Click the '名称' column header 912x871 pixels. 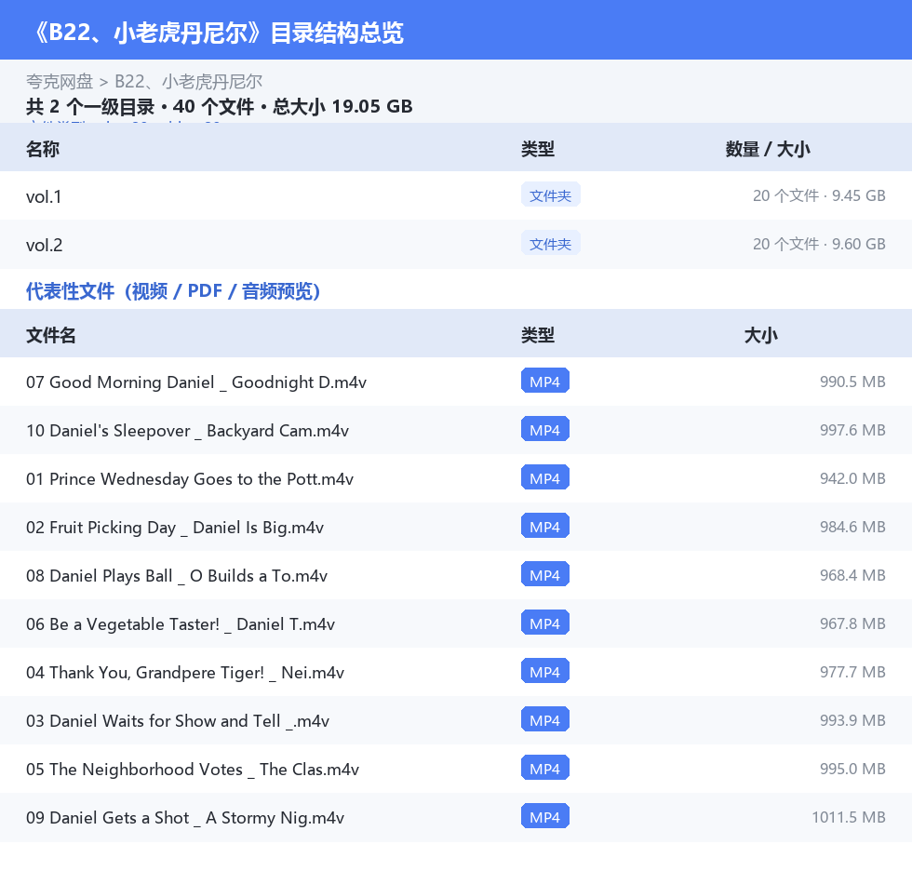(43, 149)
